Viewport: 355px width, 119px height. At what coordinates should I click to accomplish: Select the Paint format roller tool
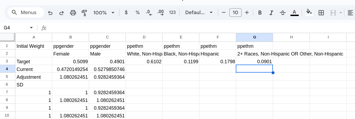(x=84, y=13)
